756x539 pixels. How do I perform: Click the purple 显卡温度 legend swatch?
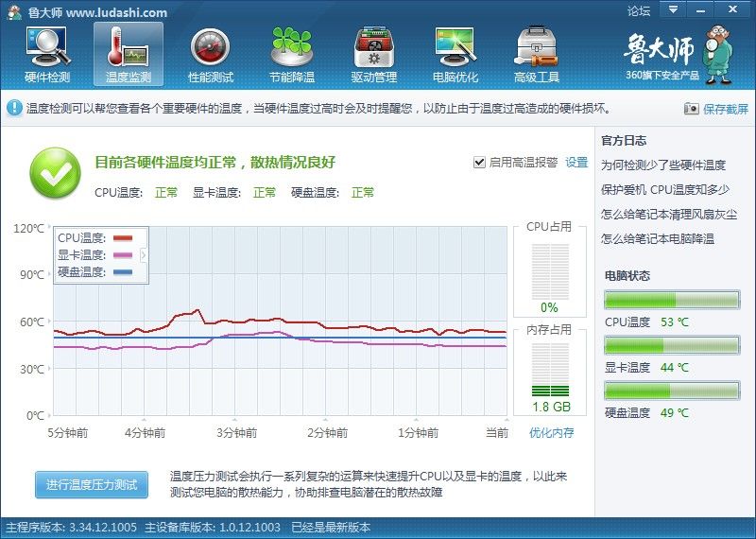(x=123, y=254)
